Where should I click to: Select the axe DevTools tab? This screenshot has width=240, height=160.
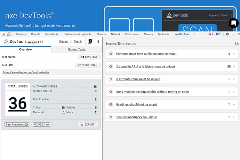pos(182,34)
